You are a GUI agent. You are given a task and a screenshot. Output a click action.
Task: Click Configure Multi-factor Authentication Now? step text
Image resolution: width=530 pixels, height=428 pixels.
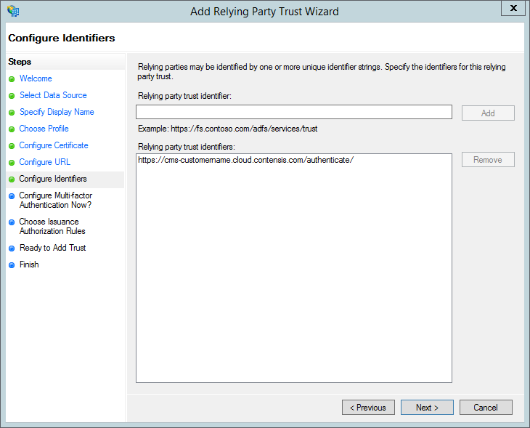click(x=55, y=201)
